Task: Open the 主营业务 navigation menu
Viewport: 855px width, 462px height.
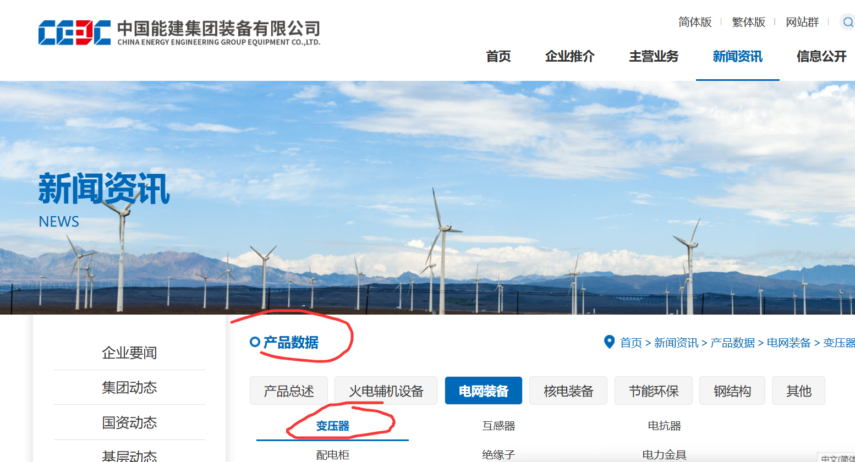Action: (x=654, y=56)
